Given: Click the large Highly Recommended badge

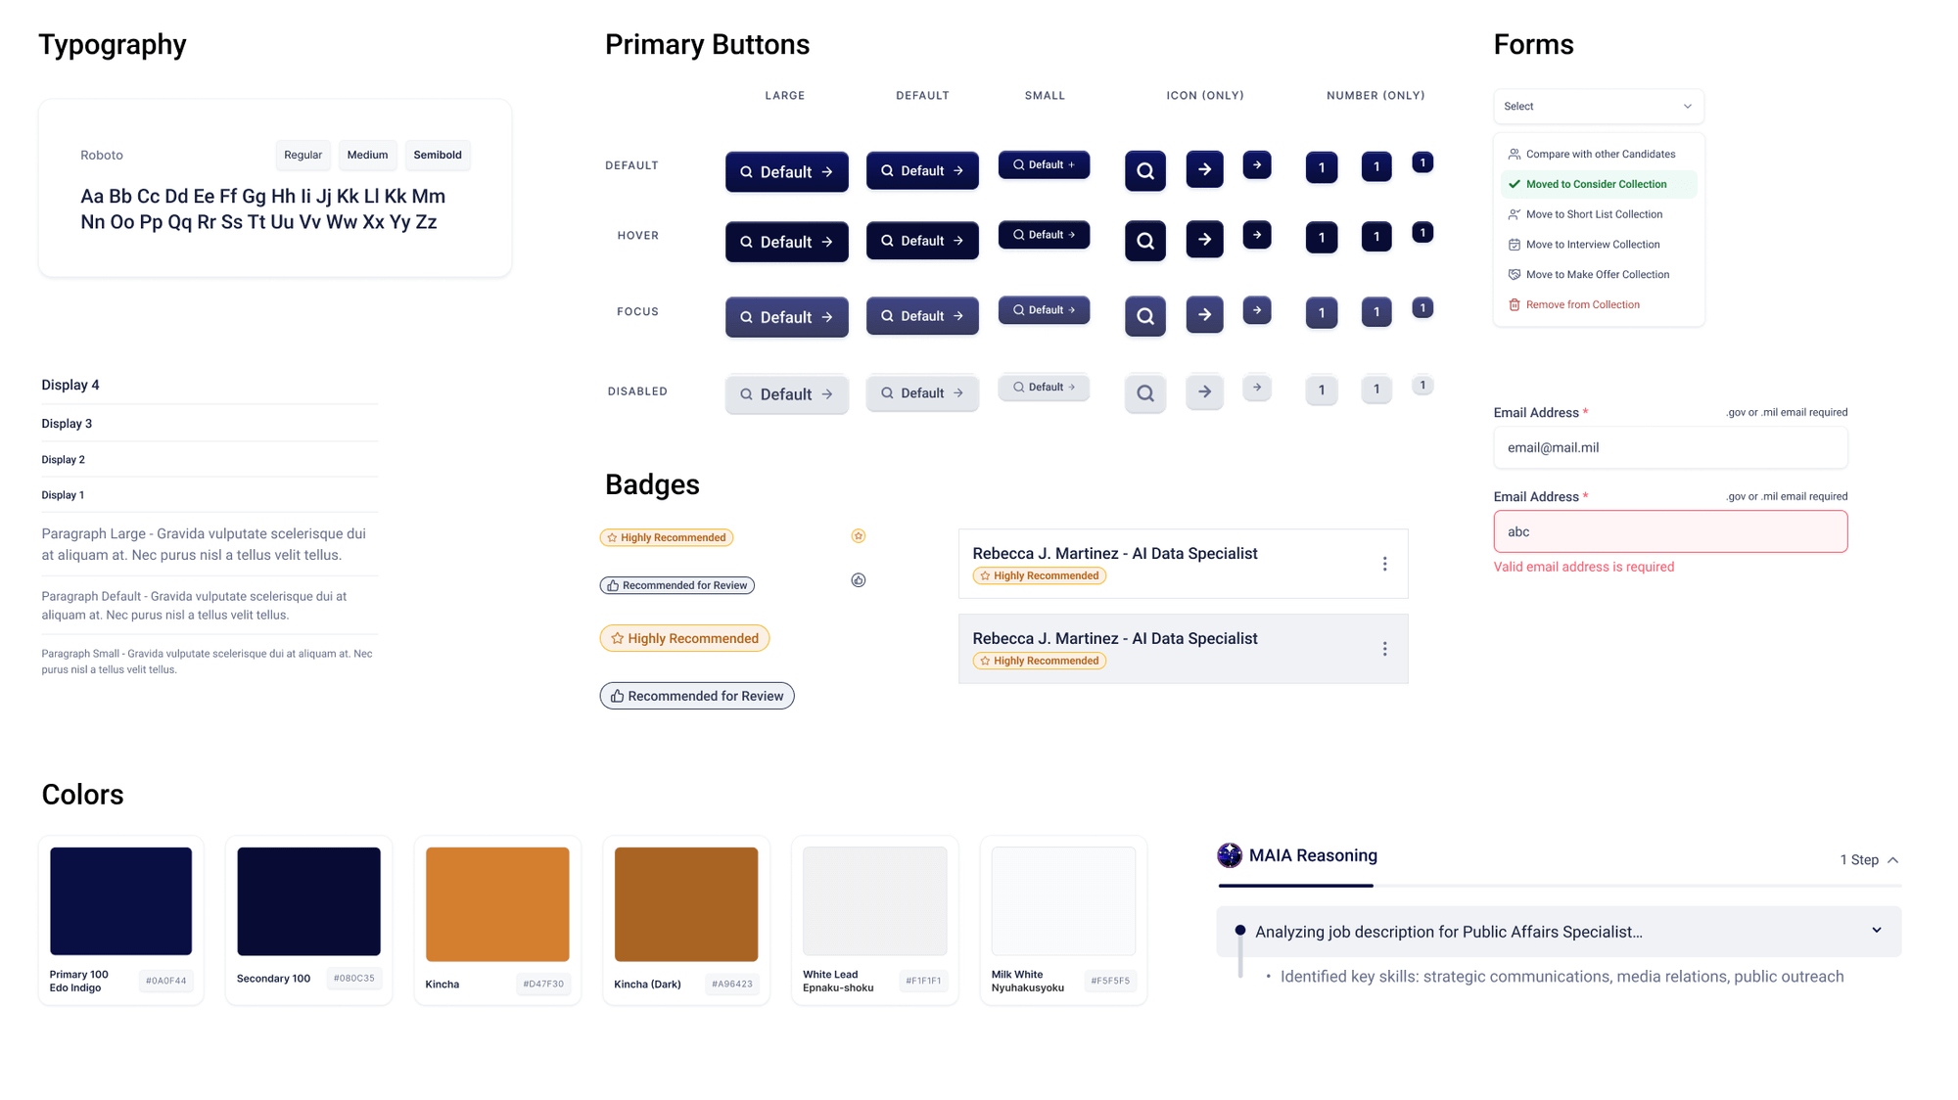Looking at the screenshot, I should 684,638.
